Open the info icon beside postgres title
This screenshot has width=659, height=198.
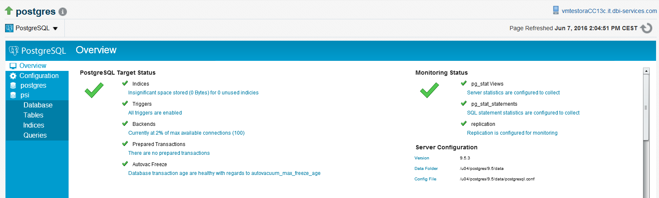[63, 12]
